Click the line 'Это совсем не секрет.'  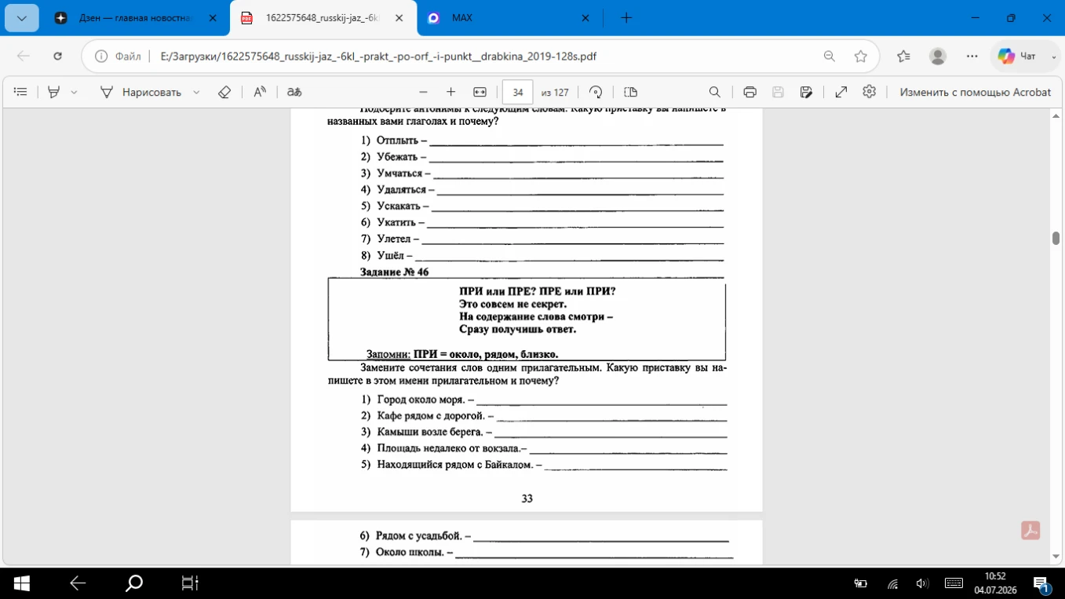pyautogui.click(x=512, y=304)
